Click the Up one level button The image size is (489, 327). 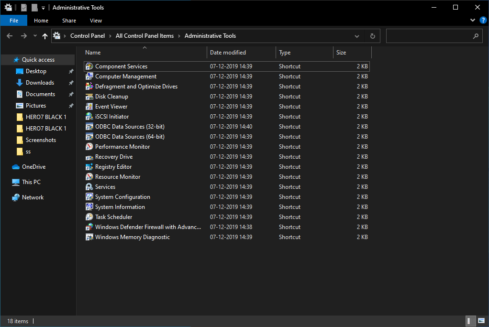pyautogui.click(x=45, y=36)
